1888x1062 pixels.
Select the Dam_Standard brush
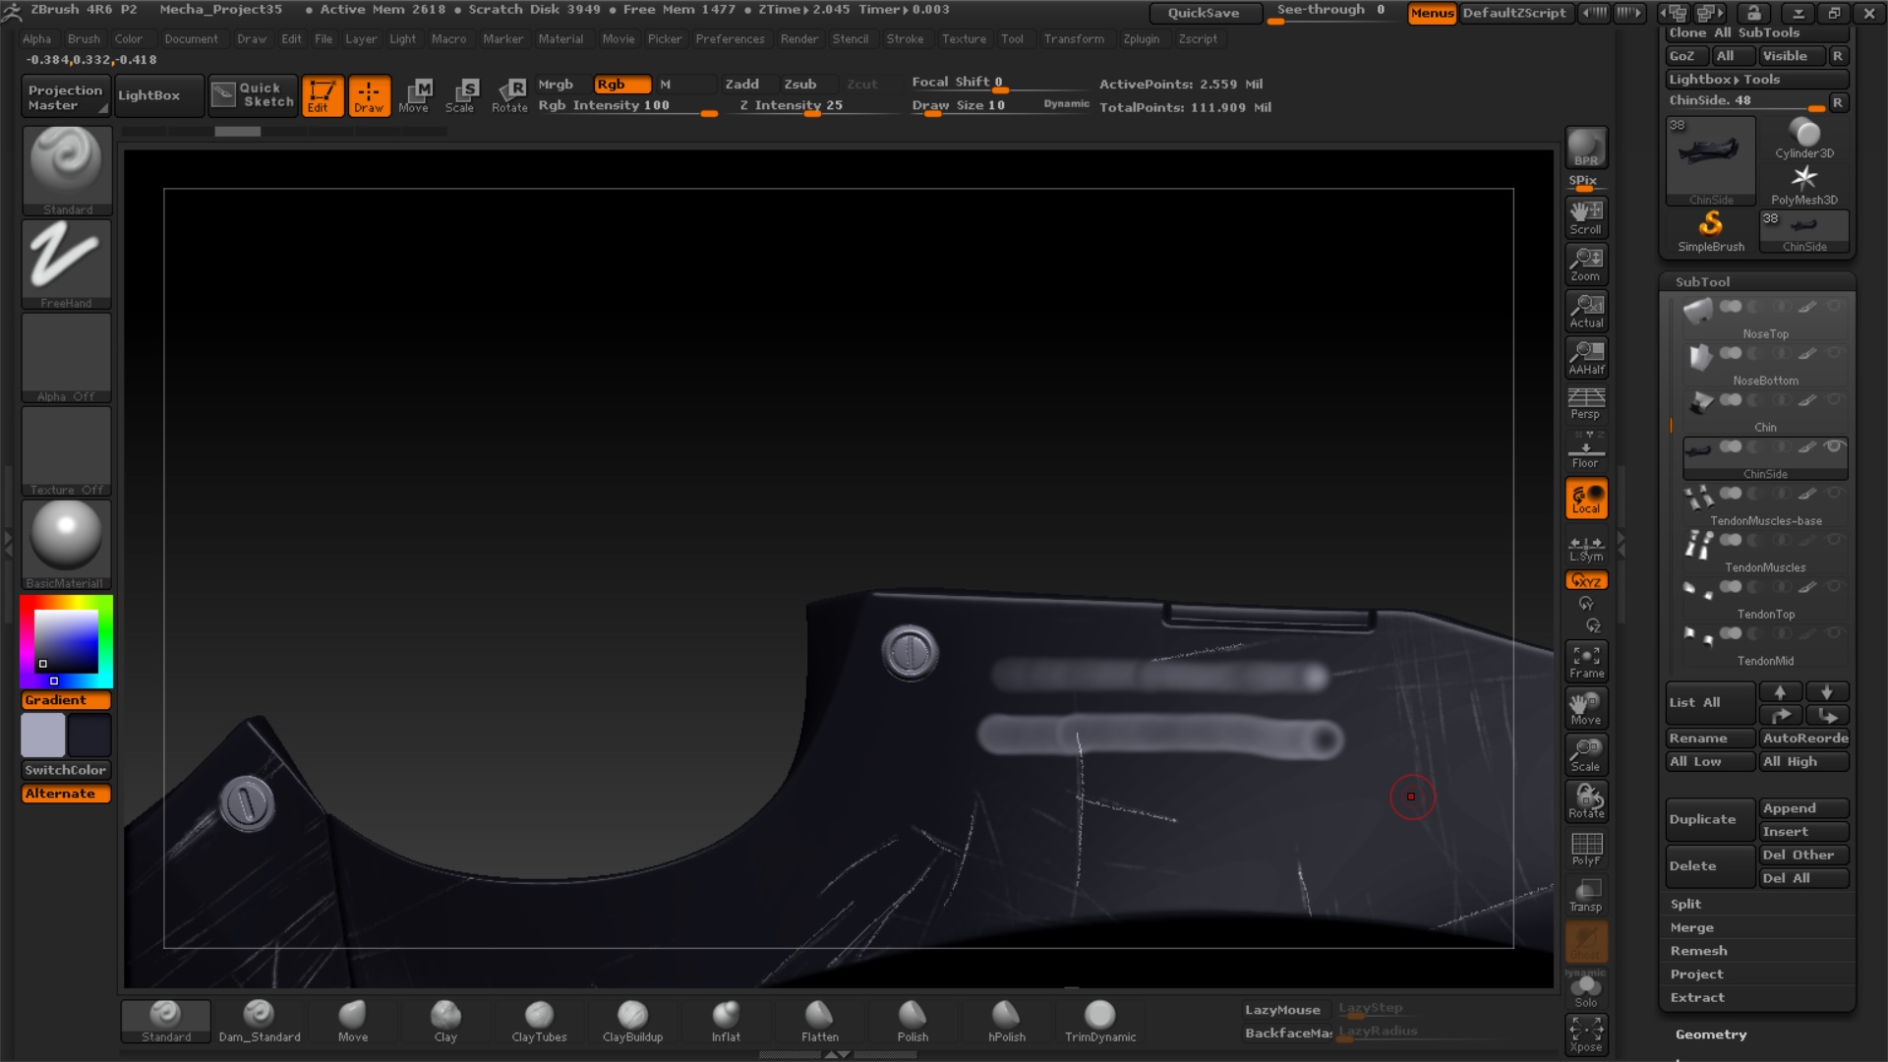tap(259, 1021)
